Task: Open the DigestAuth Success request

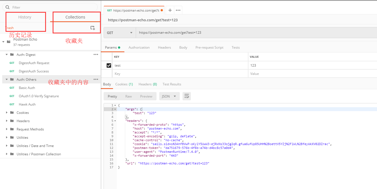Action: (34, 71)
